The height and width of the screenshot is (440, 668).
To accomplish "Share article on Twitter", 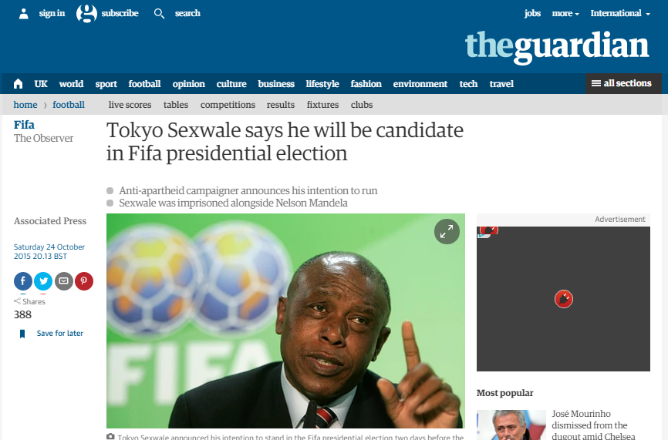I will (x=43, y=281).
